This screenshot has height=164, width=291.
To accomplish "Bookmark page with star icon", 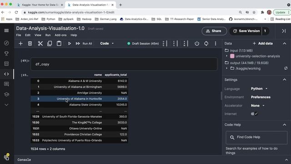I will (254, 12).
